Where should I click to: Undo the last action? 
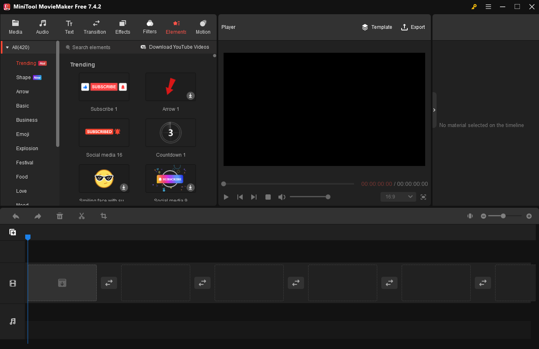16,216
